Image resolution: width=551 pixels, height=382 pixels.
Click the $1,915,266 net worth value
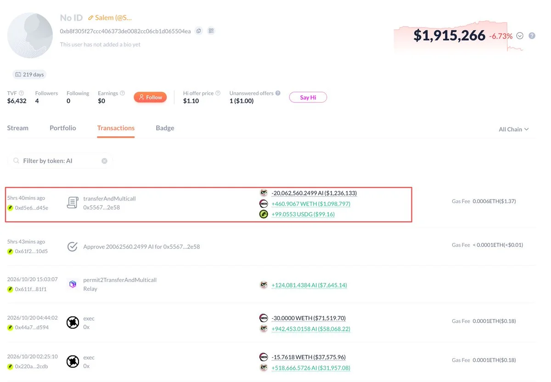coord(449,35)
